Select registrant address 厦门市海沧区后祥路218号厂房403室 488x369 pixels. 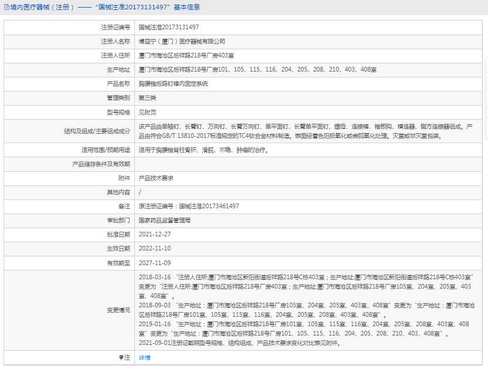coord(186,55)
